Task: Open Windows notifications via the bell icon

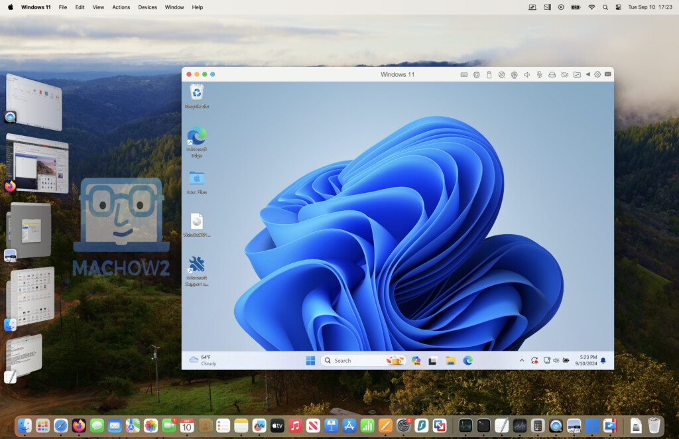Action: coord(602,360)
